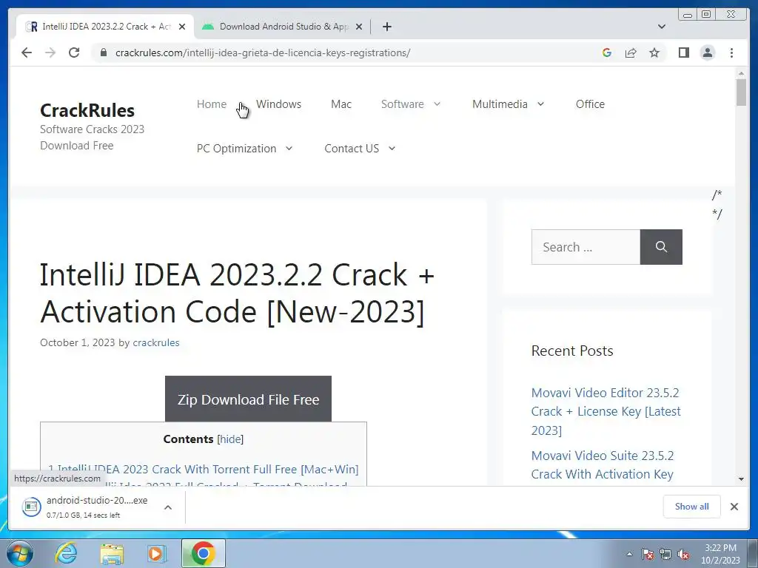Click the padlock site info icon
The height and width of the screenshot is (568, 758).
103,53
